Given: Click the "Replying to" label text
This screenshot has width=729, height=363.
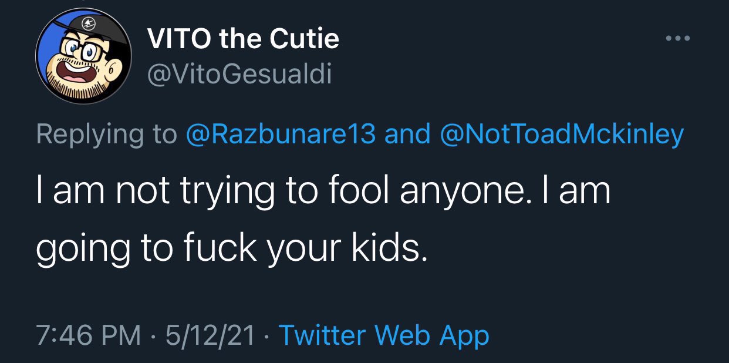Looking at the screenshot, I should (x=106, y=135).
